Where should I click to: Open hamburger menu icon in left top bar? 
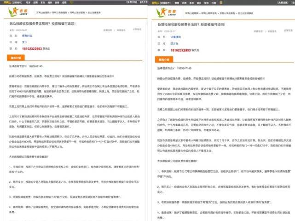[x=71, y=2]
